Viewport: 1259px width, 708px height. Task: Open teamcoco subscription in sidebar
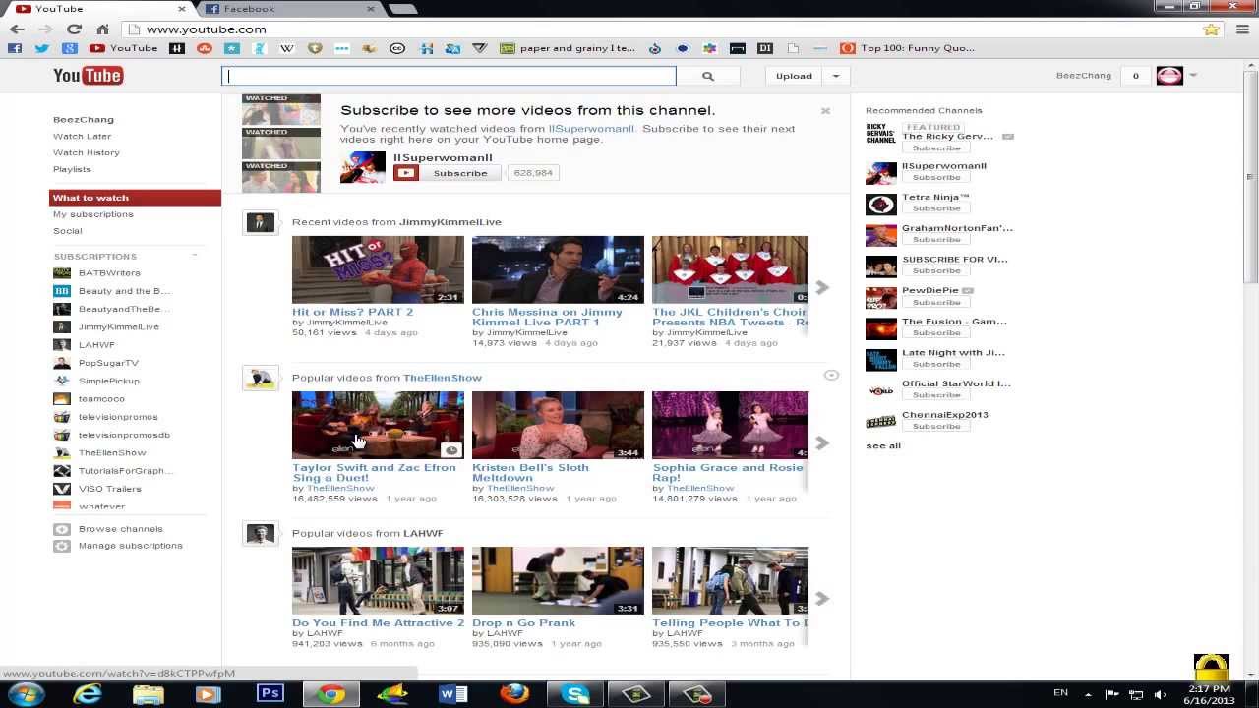coord(101,398)
